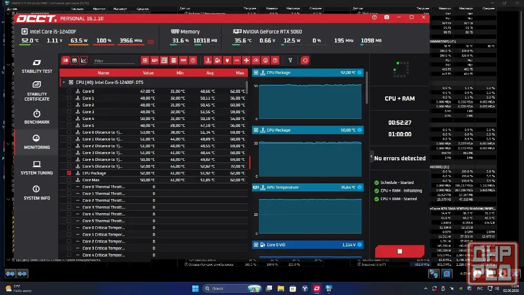Screen dimensions: 524x295
Task: Sort by the Value column header
Action: pyautogui.click(x=148, y=73)
